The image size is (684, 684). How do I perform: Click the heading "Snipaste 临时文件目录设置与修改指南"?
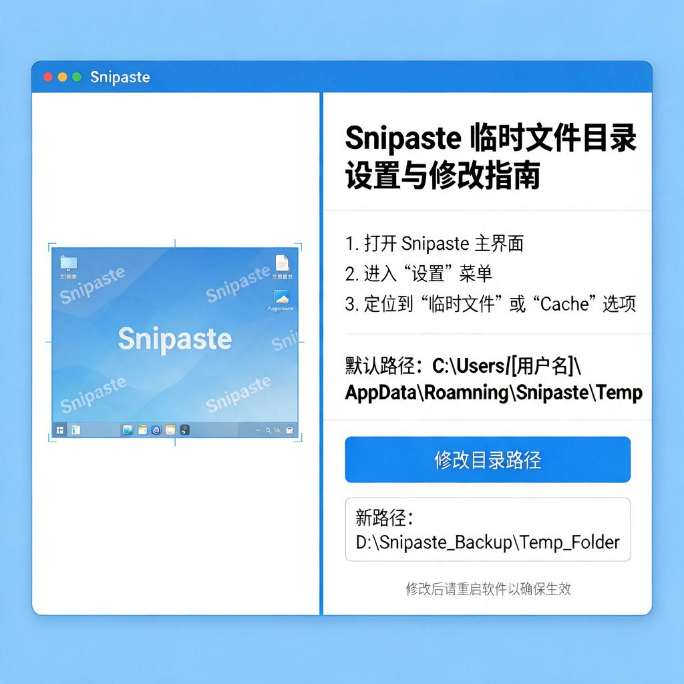491,156
